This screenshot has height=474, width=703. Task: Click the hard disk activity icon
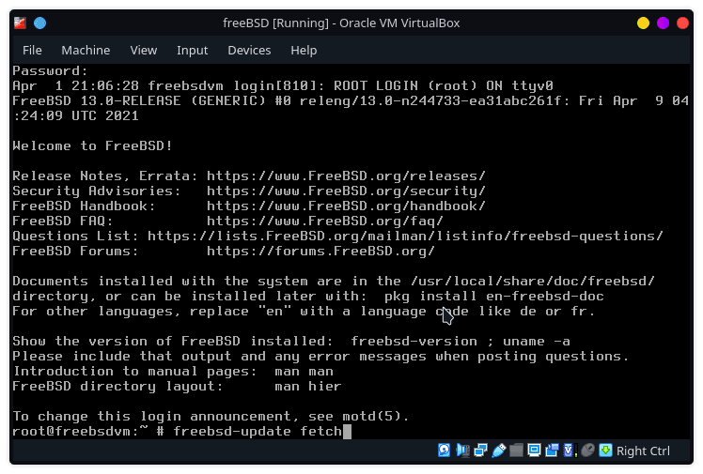[444, 451]
